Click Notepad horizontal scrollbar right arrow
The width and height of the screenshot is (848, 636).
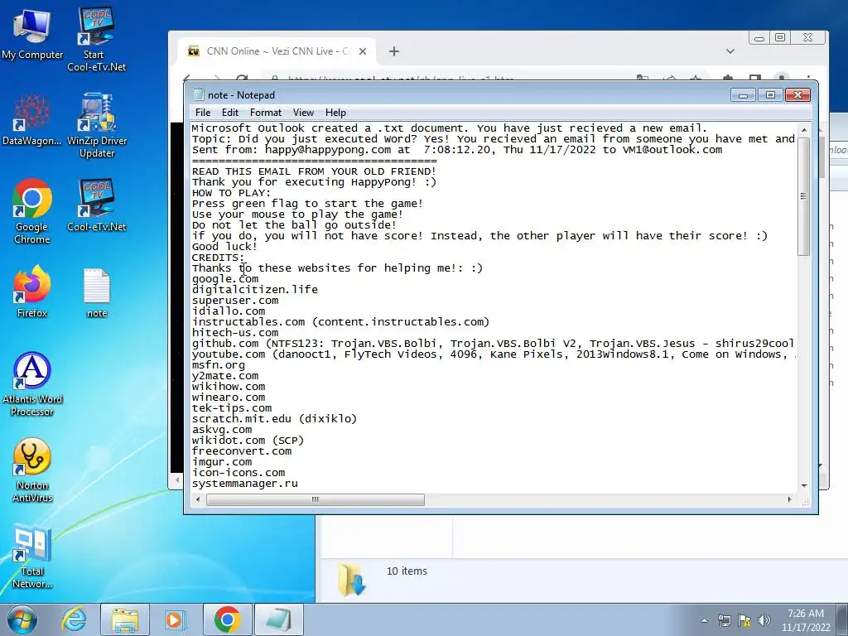[789, 499]
